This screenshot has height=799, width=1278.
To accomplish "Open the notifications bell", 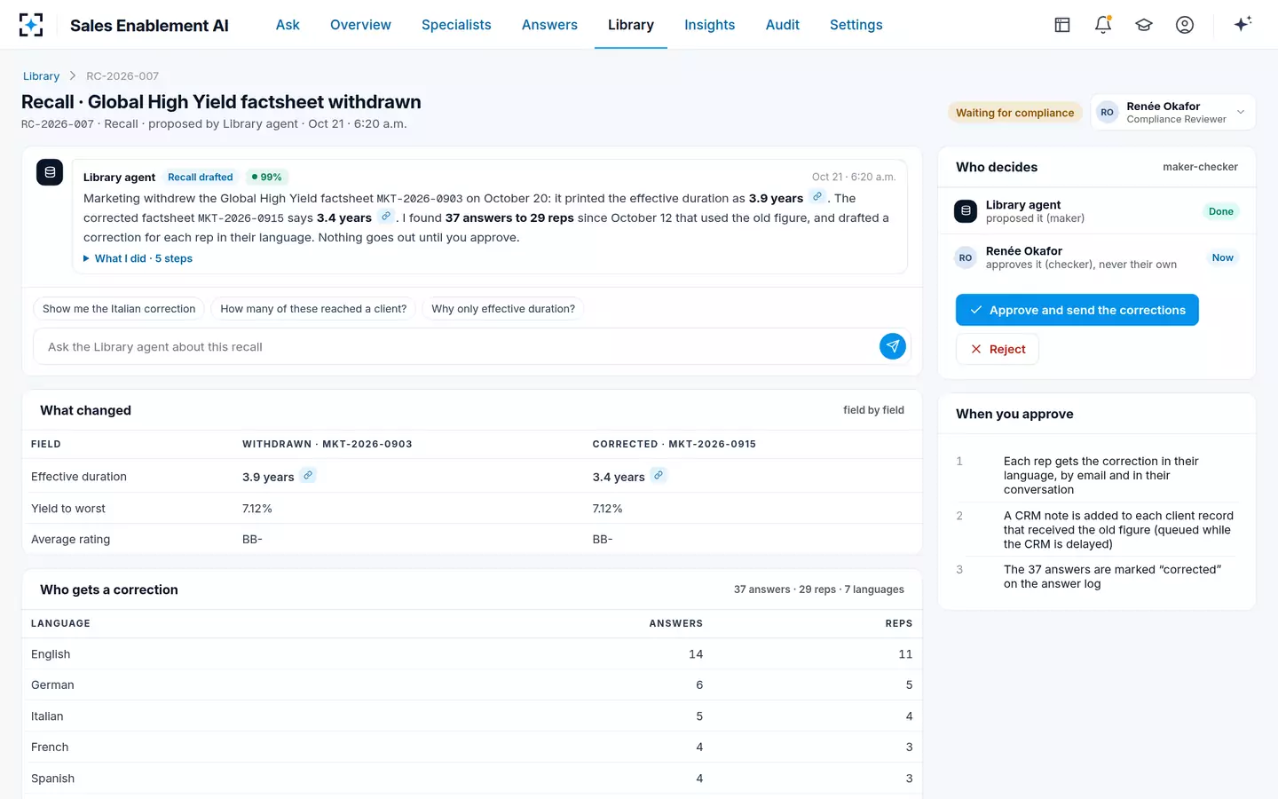I will [x=1103, y=25].
